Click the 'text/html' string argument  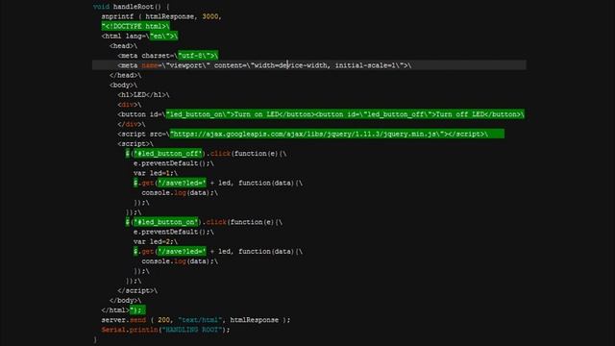tap(200, 320)
